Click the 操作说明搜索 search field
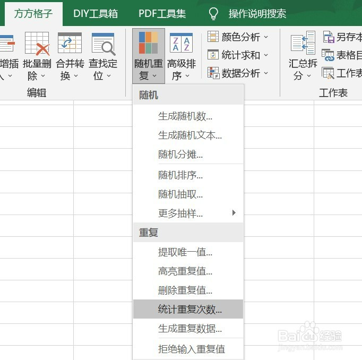The image size is (362, 360). pyautogui.click(x=257, y=14)
